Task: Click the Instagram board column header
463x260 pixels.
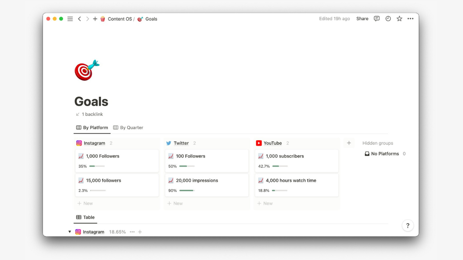Action: coord(94,143)
